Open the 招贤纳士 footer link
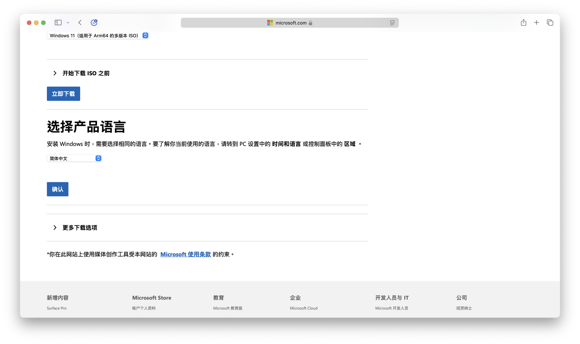The width and height of the screenshot is (580, 344). pyautogui.click(x=464, y=308)
